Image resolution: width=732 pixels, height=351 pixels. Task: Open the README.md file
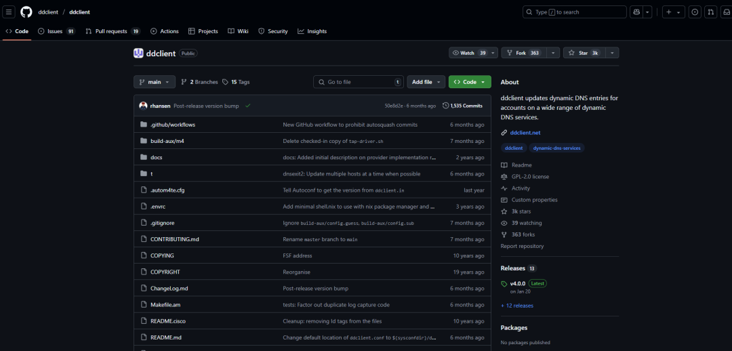point(166,337)
